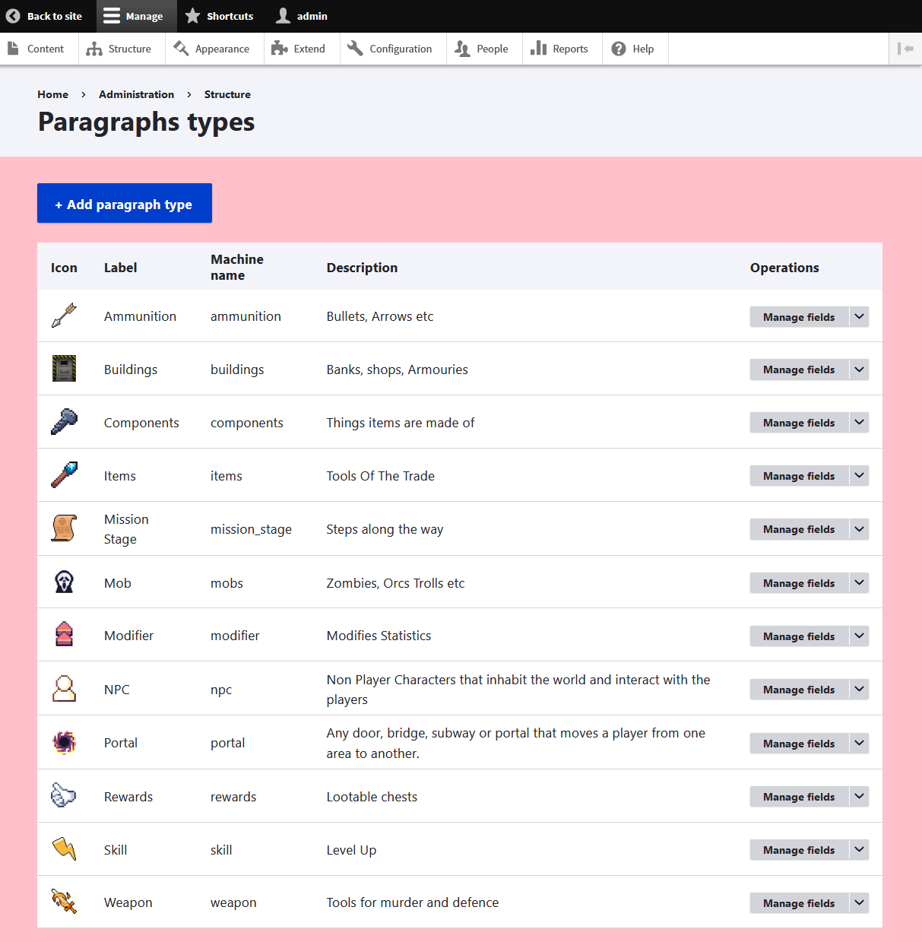Collapse the toolbar orientation toggle icon
The image size is (922, 942).
pos(905,49)
